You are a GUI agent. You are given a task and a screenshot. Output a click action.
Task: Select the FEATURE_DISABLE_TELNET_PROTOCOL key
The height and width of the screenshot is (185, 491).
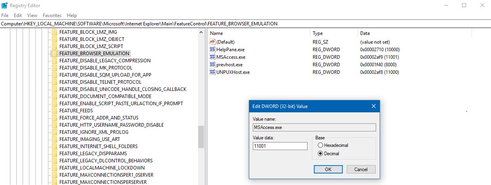point(100,82)
